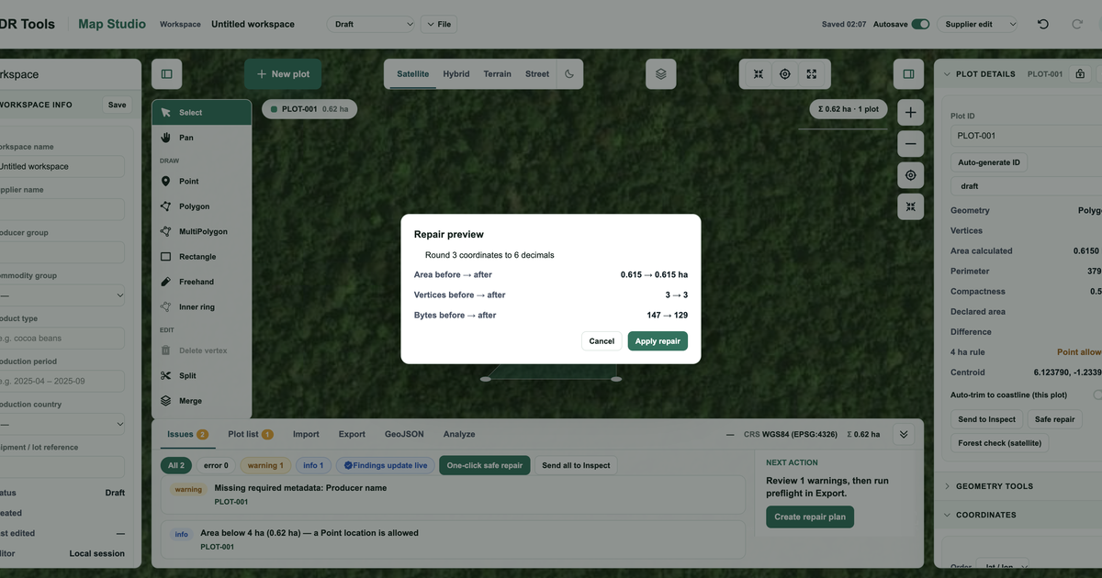
Task: Switch to Hybrid basemap
Action: (x=455, y=74)
